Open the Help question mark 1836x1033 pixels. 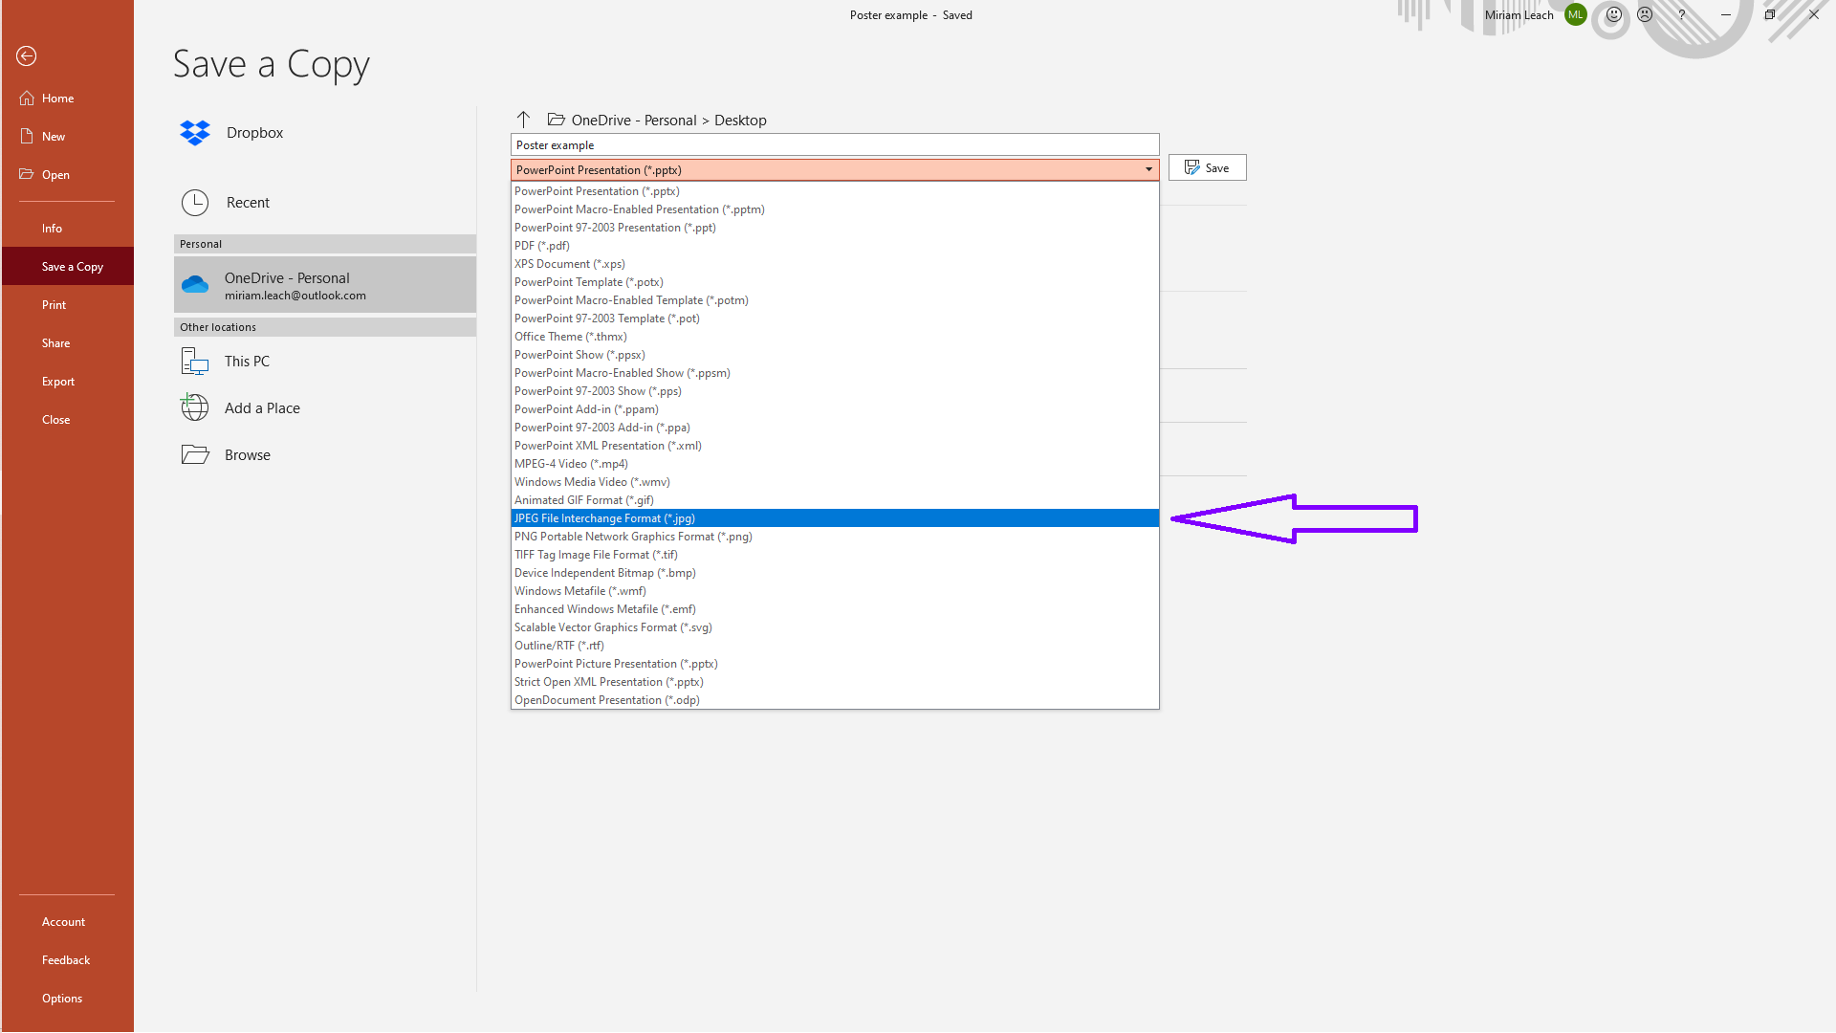click(1682, 14)
